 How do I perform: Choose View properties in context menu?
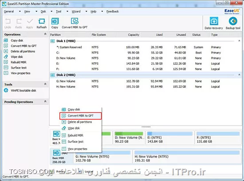pyautogui.click(x=81, y=149)
